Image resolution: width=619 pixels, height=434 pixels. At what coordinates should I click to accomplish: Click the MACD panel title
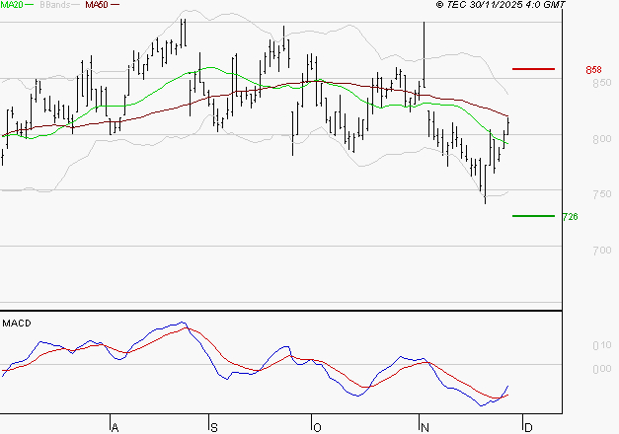(x=17, y=324)
